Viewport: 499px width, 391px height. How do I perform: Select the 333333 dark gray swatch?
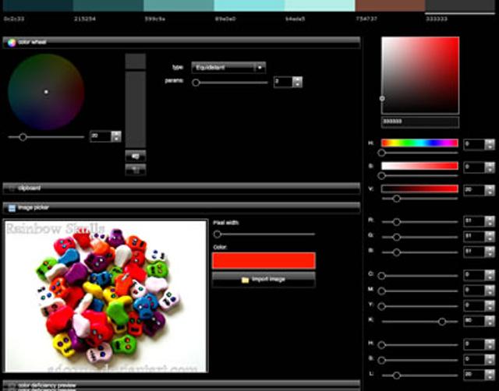click(460, 5)
